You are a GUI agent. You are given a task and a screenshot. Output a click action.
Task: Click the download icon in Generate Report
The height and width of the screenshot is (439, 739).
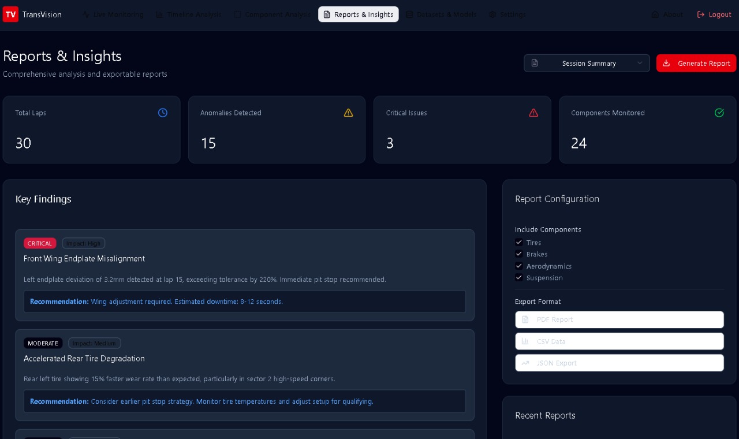coord(666,63)
